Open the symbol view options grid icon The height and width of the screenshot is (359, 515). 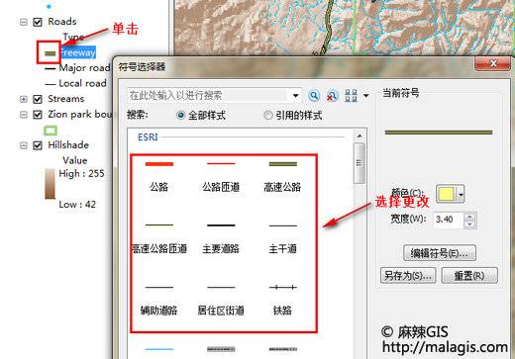tap(351, 96)
